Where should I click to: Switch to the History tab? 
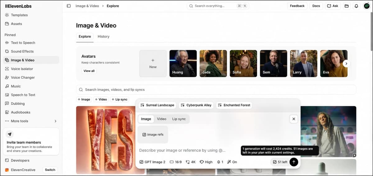pyautogui.click(x=104, y=37)
